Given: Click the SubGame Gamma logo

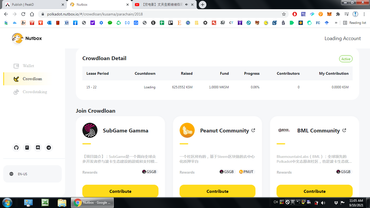Looking at the screenshot, I should click(90, 130).
